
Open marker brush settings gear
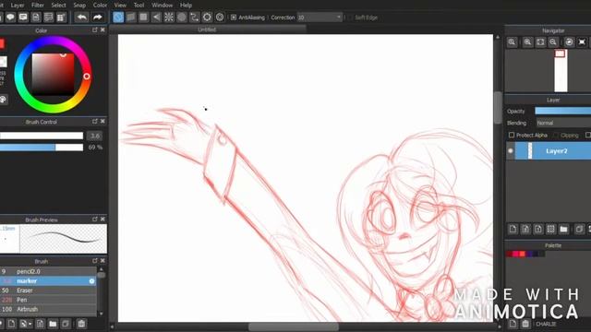(x=91, y=281)
